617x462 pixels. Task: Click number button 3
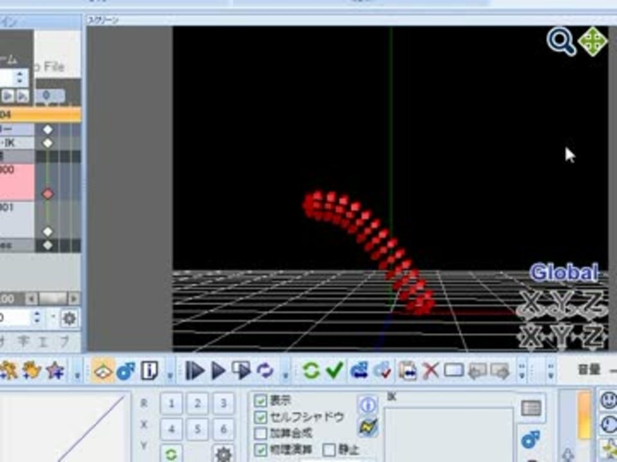pyautogui.click(x=223, y=404)
